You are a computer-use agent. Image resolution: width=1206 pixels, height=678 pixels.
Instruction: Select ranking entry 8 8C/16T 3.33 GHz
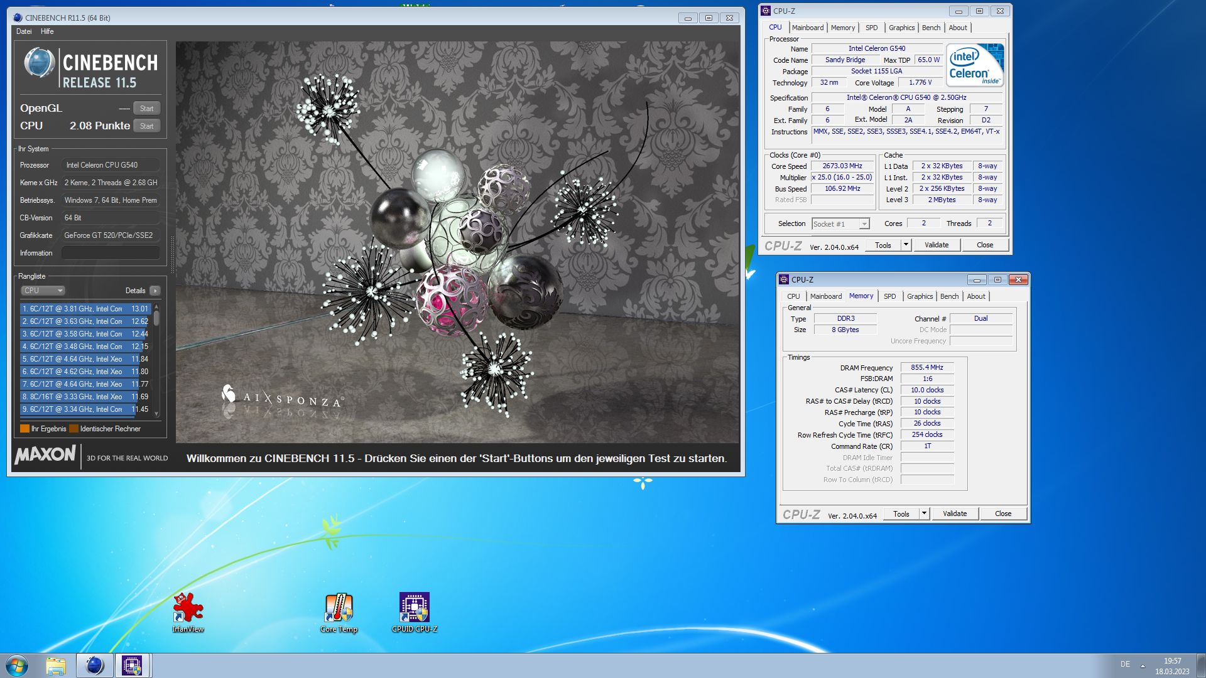[85, 397]
